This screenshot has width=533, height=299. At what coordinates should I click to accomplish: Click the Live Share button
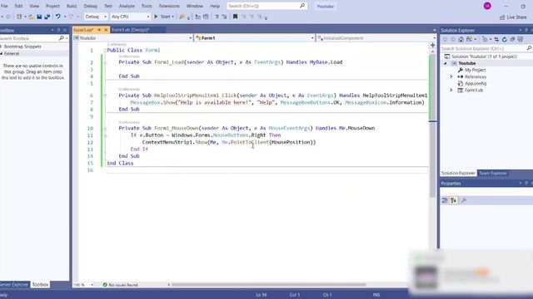tap(513, 17)
